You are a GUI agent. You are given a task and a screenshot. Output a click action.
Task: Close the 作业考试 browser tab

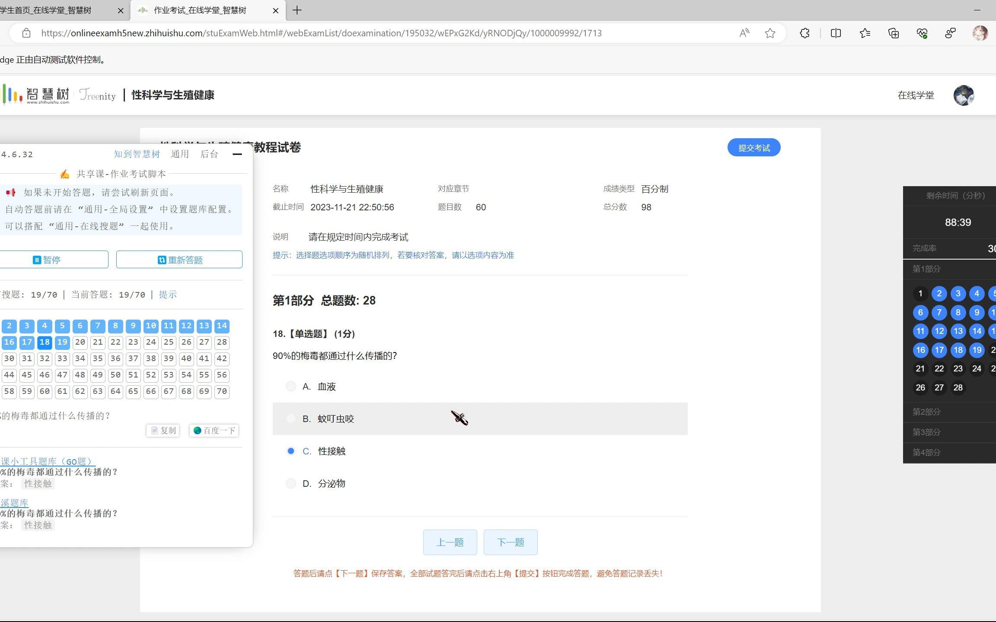pos(275,11)
